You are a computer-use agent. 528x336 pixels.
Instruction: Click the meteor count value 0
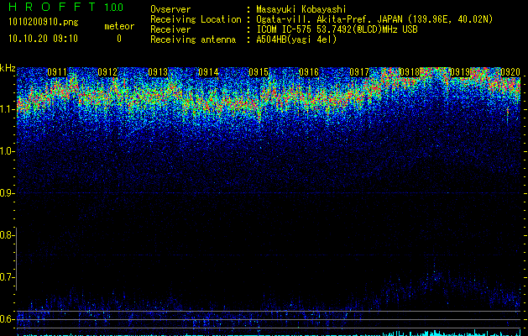(119, 39)
